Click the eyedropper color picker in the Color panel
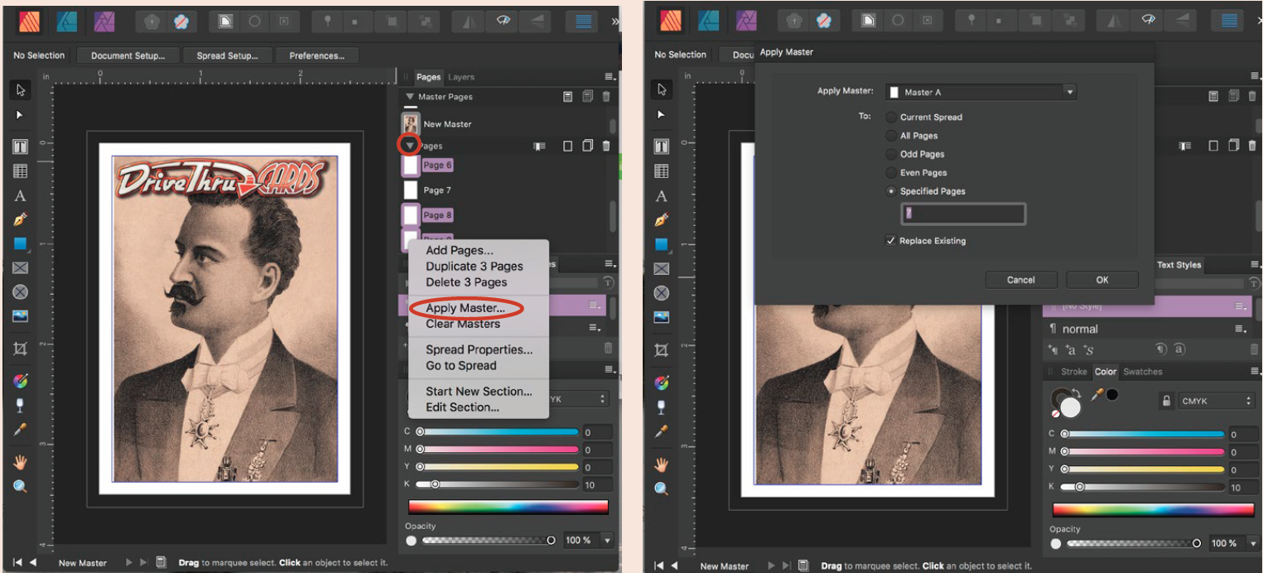This screenshot has width=1263, height=573. pos(1097,395)
